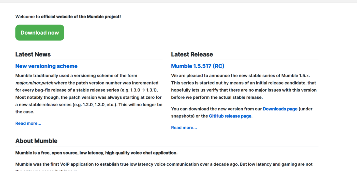The width and height of the screenshot is (357, 171).
Task: Click Read more under Latest Release
Action: (x=184, y=128)
